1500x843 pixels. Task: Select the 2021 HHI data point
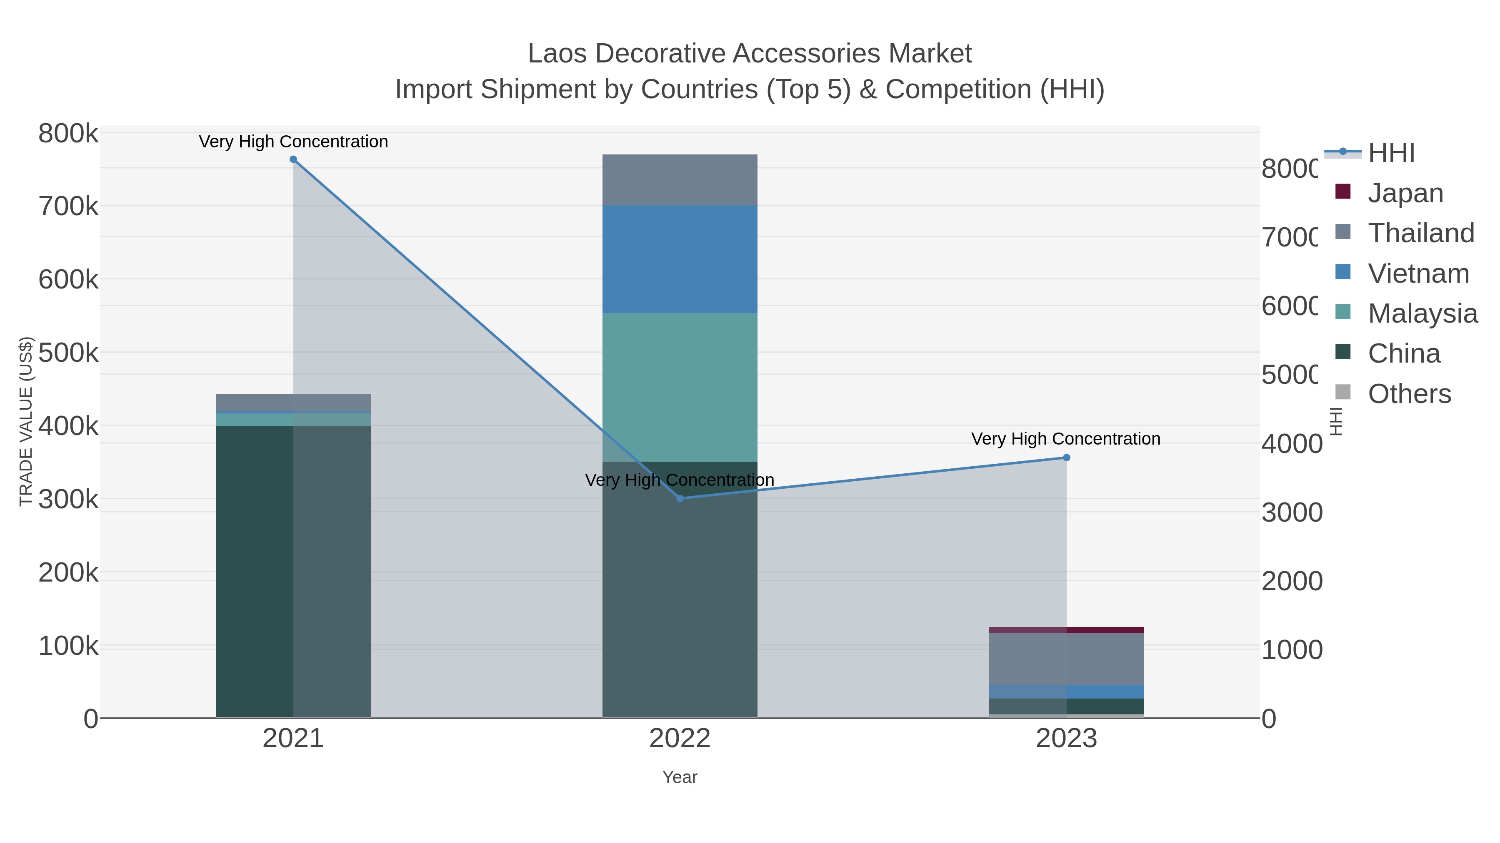point(293,159)
